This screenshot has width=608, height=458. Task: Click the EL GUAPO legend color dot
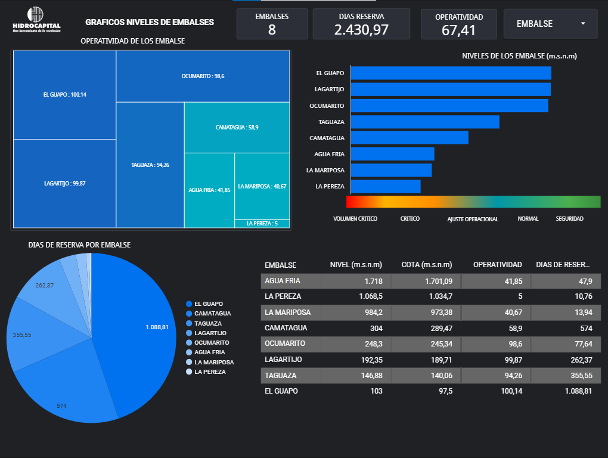click(x=189, y=304)
